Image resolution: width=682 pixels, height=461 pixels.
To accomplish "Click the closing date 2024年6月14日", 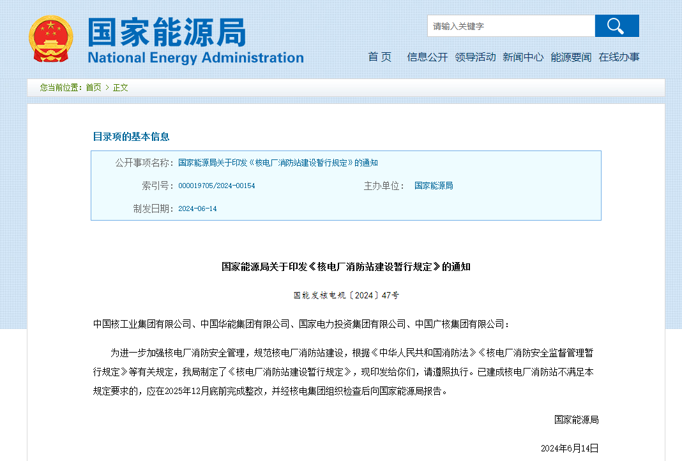I will click(570, 448).
